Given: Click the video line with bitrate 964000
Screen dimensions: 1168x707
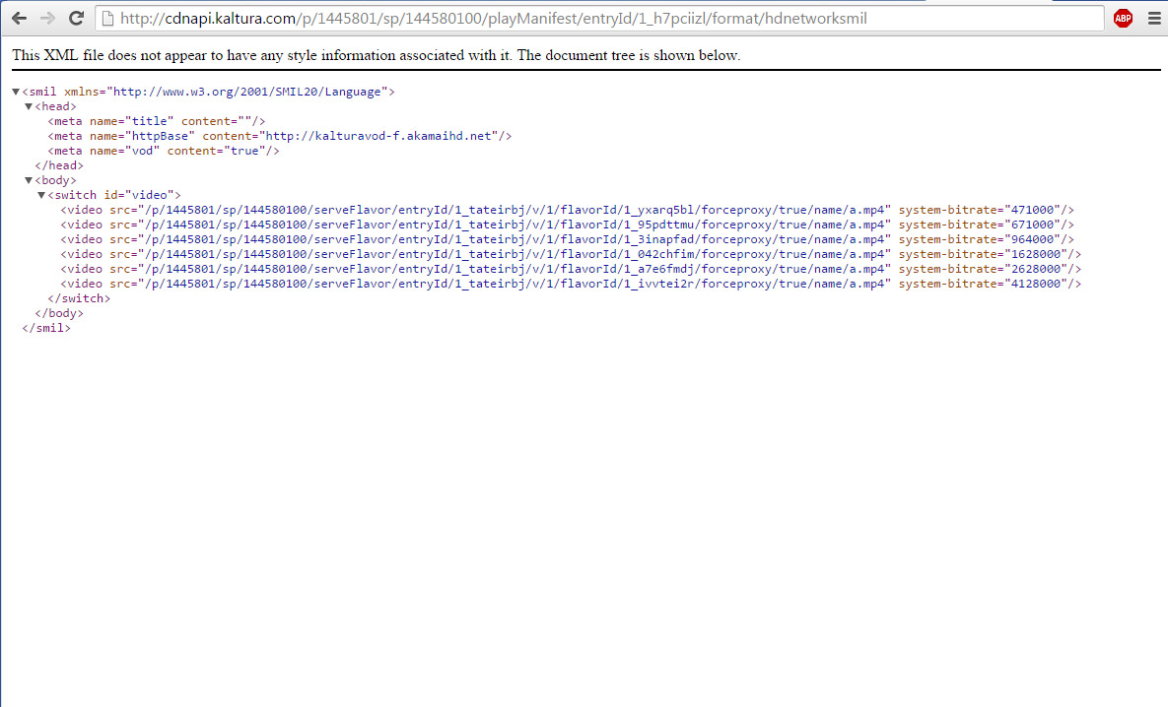Looking at the screenshot, I should [568, 239].
